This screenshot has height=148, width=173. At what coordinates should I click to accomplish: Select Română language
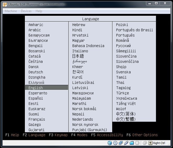point(122,40)
